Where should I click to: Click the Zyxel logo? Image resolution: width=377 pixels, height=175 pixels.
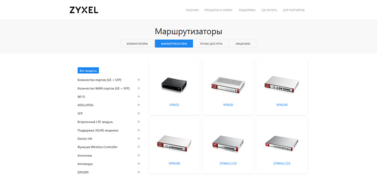pos(84,10)
